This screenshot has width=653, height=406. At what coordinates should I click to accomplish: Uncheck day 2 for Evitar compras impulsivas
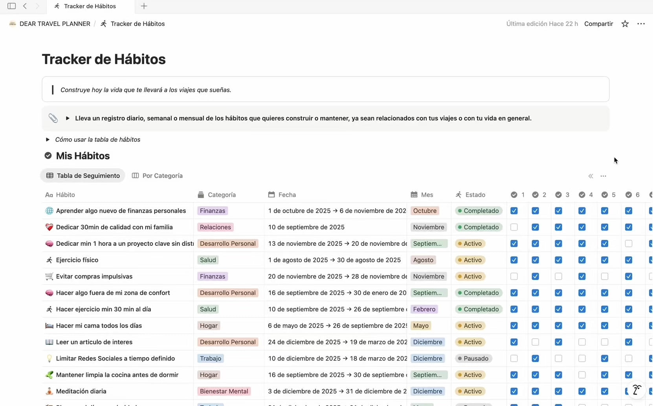click(x=535, y=276)
